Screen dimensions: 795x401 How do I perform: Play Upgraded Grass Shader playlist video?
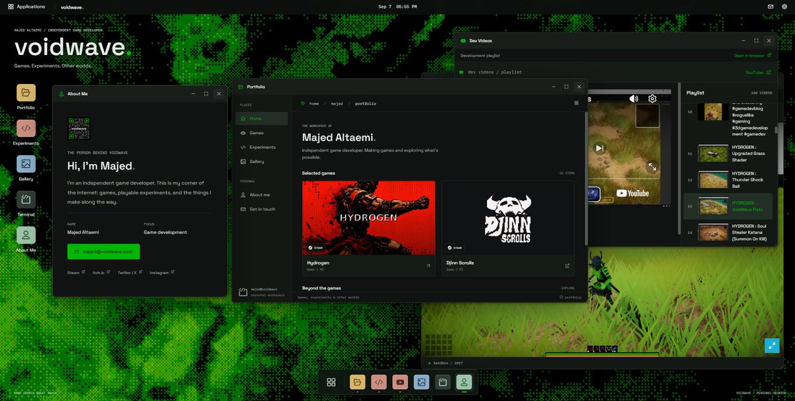729,153
